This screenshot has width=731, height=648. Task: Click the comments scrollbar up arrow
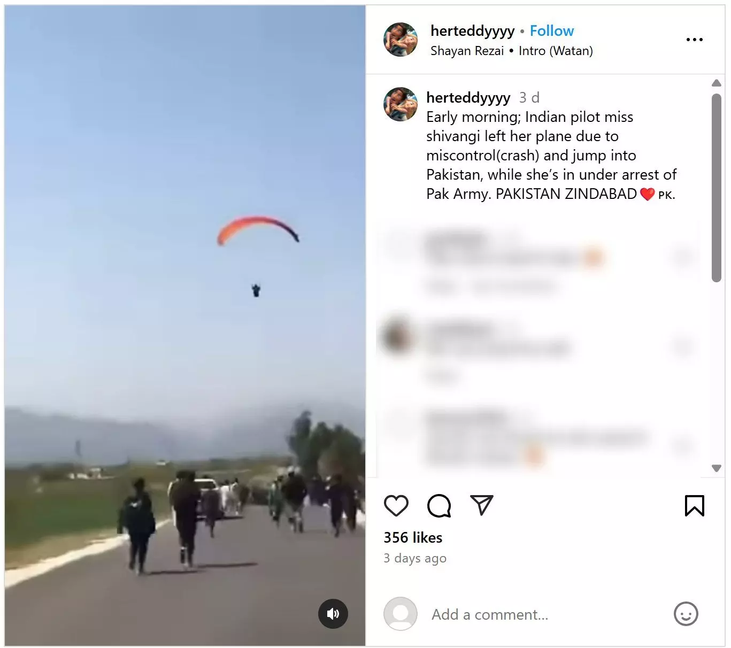[717, 83]
